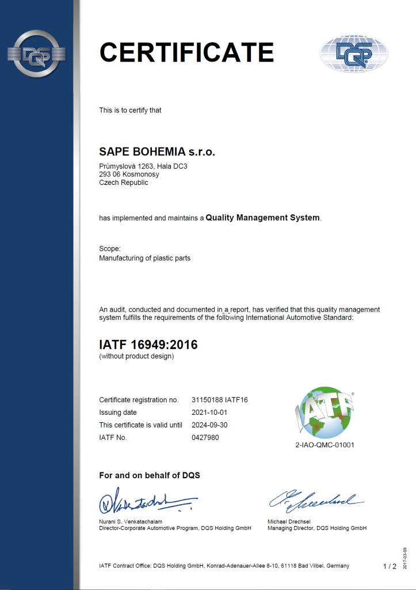Screen dimensions: 416x590
Task: Click the name 'Michael Drechsel'
Action: tap(289, 521)
